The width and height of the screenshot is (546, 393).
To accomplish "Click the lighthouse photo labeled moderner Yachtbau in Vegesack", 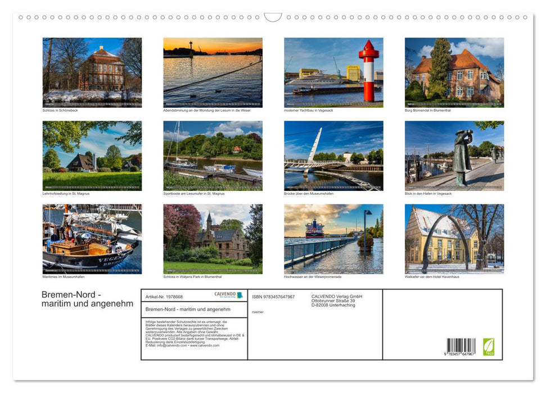I will point(334,72).
